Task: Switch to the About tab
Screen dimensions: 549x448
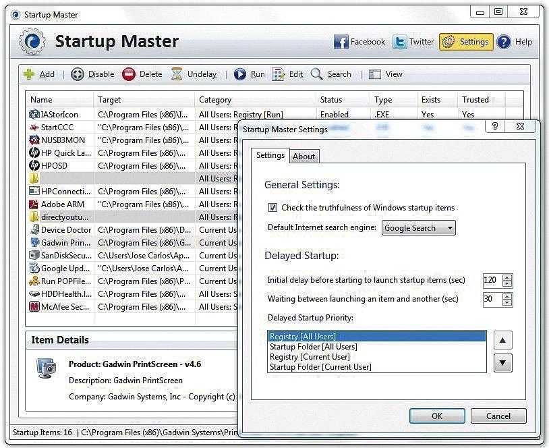Action: click(304, 157)
